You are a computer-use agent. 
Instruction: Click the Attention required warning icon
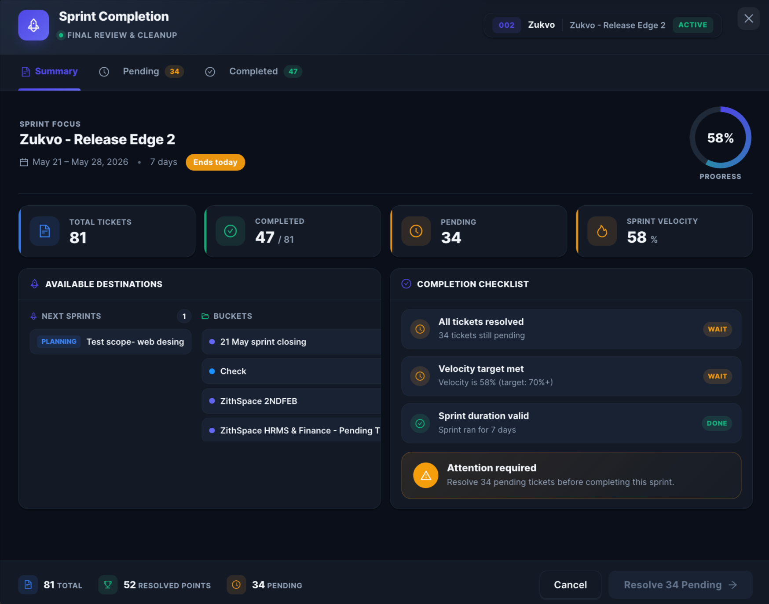426,475
